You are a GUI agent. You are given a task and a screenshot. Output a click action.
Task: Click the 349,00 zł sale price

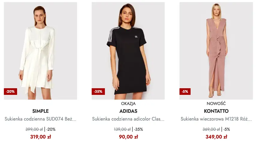tap(216, 137)
